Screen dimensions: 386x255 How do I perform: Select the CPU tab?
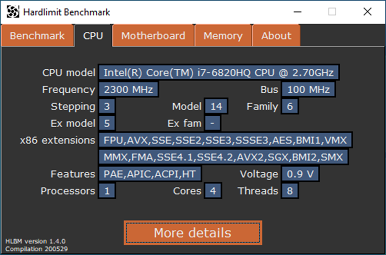[93, 36]
